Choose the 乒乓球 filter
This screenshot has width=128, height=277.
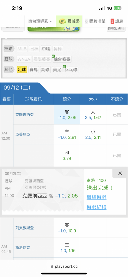click(71, 70)
